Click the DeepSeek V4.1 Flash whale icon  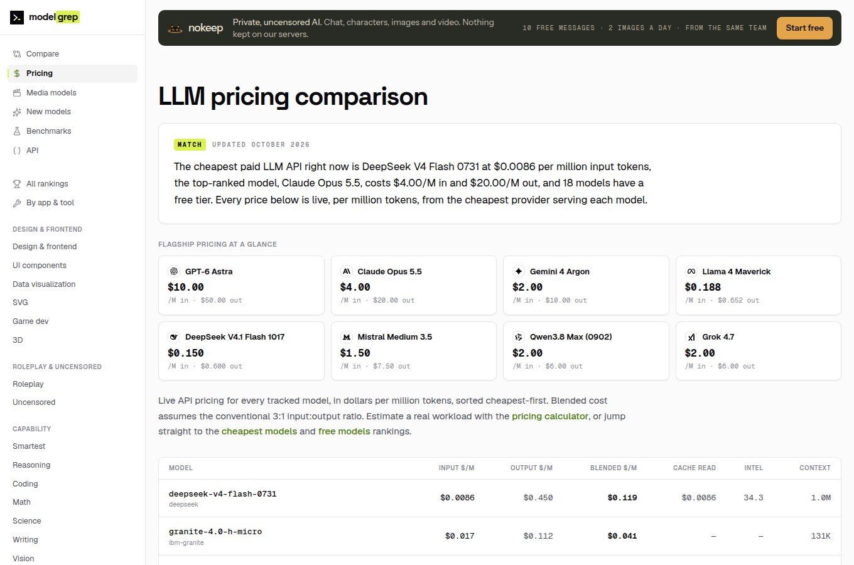pos(174,337)
